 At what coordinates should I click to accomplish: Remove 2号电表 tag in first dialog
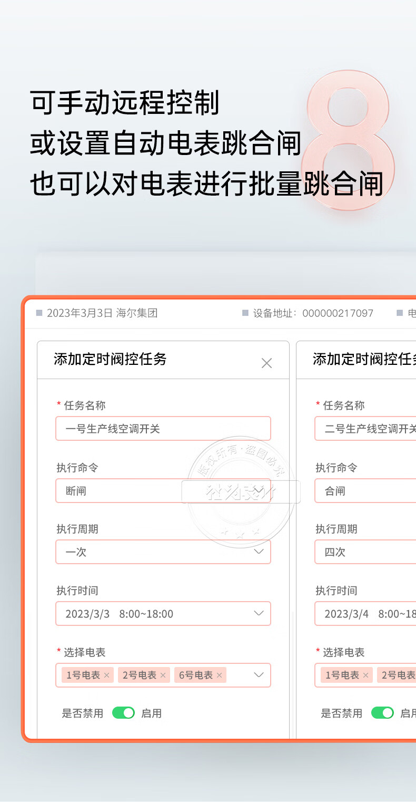click(163, 675)
